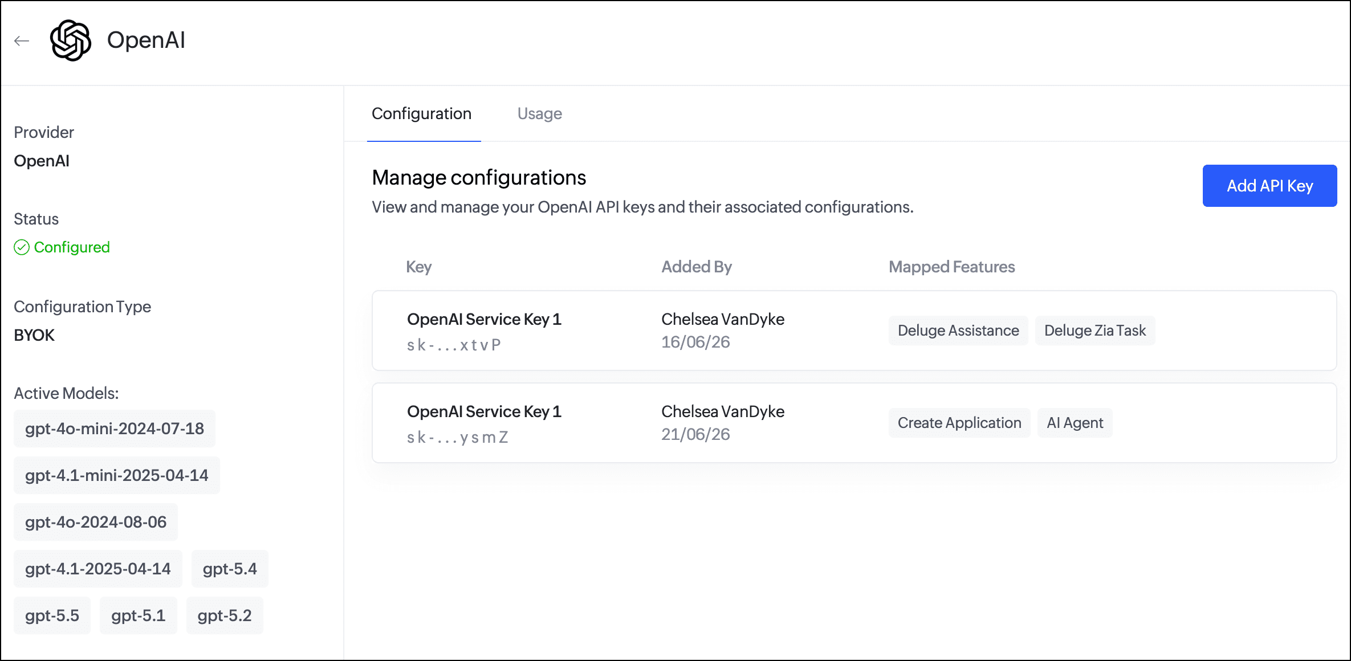Image resolution: width=1351 pixels, height=661 pixels.
Task: Click the OpenAI logo icon
Action: pos(71,40)
